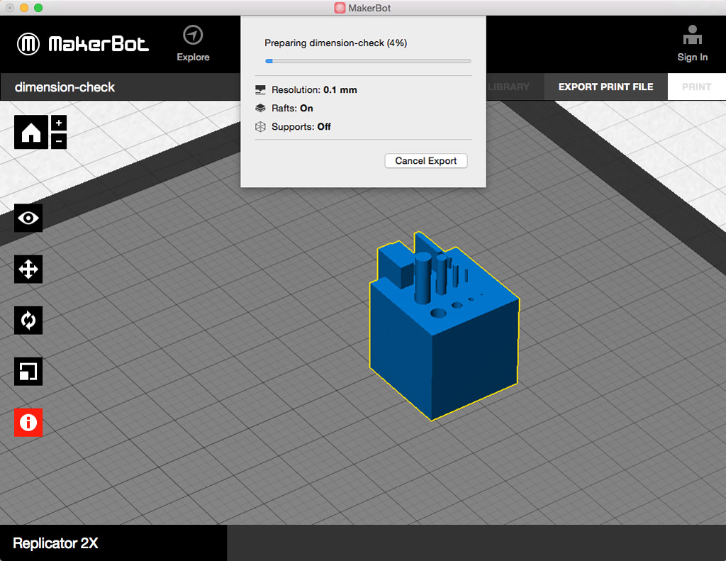Viewport: 726px width, 561px height.
Task: Click the green maximize window button
Action: [38, 8]
